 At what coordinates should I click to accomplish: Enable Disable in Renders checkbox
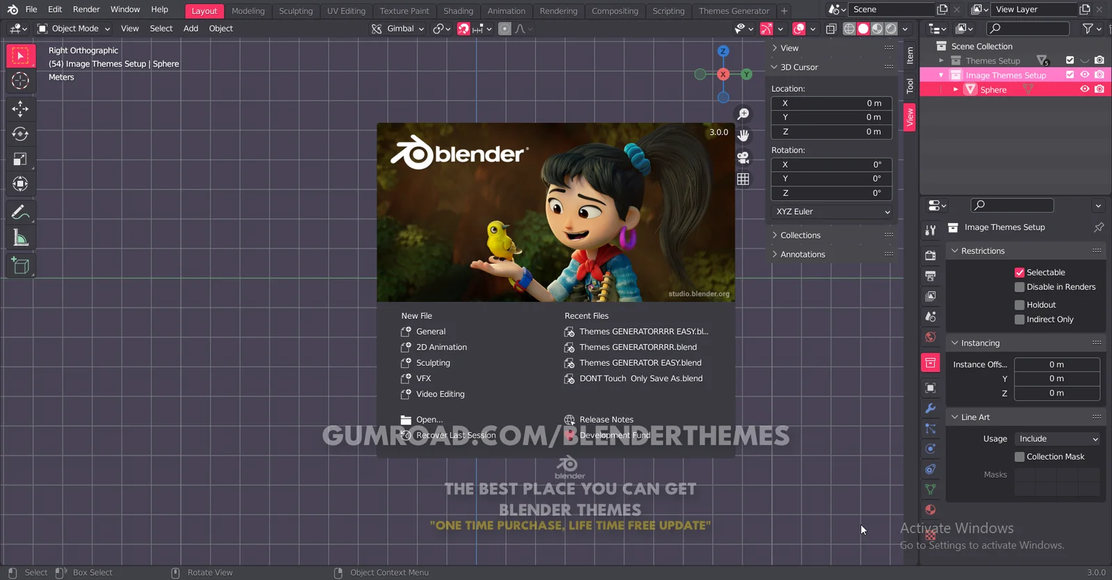point(1020,287)
